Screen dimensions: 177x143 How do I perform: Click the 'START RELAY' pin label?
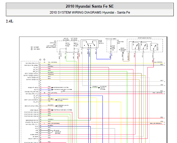[34, 110]
